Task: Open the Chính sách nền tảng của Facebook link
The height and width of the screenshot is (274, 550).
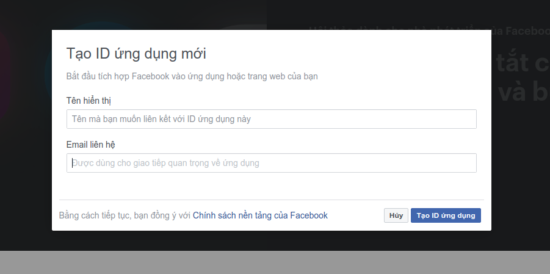Action: [260, 215]
